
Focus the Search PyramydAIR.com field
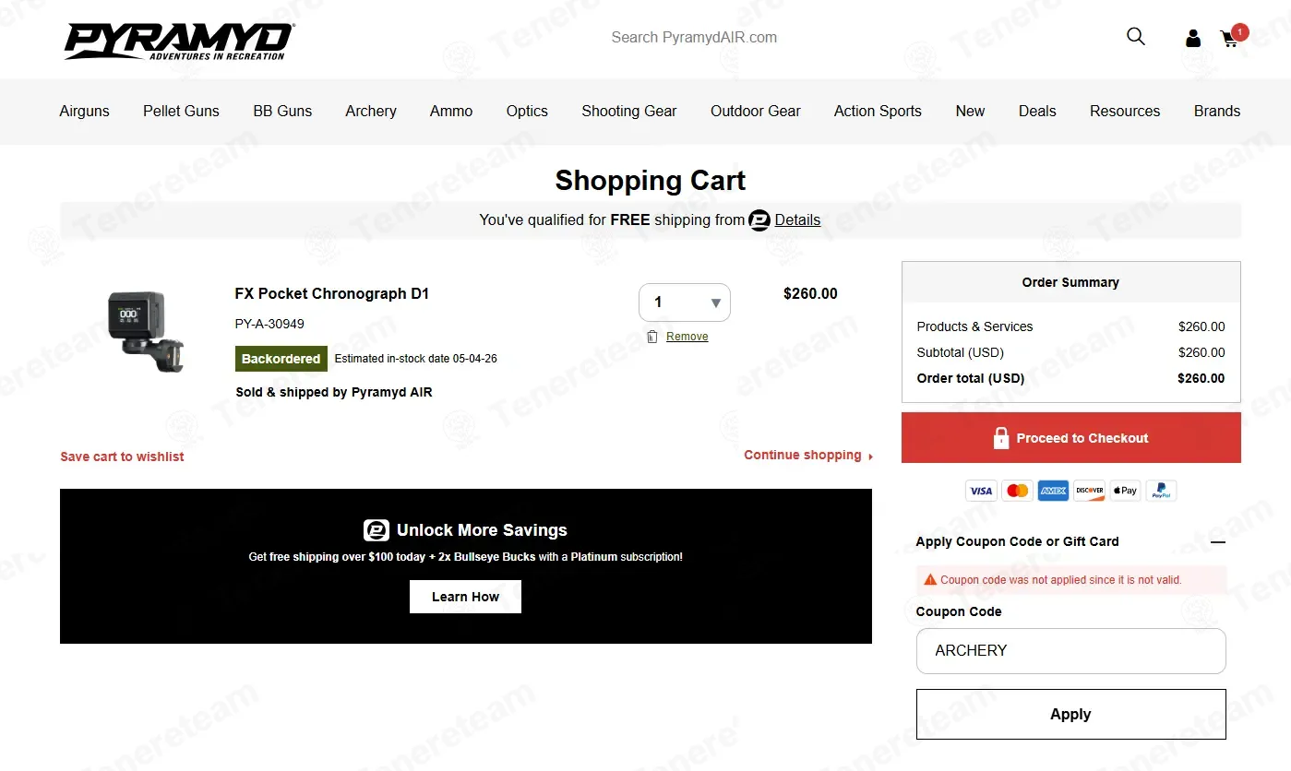tap(694, 38)
